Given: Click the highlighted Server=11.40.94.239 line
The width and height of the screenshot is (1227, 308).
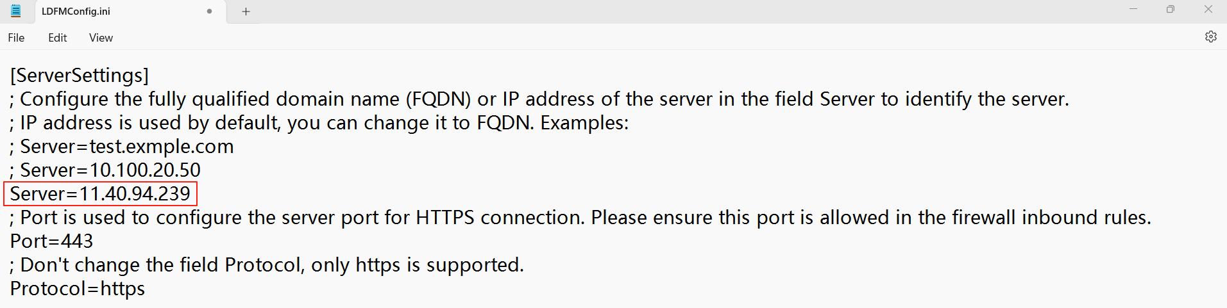Looking at the screenshot, I should point(100,193).
